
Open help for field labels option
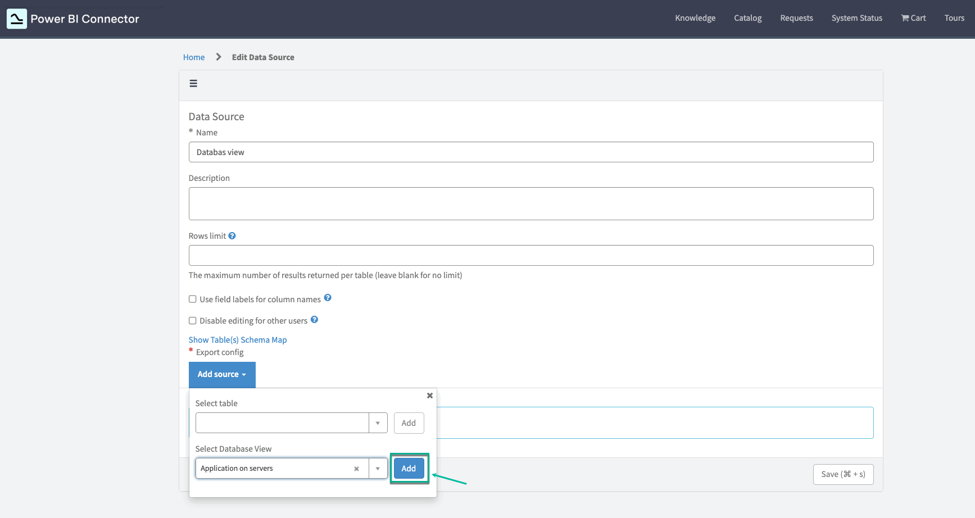tap(328, 297)
